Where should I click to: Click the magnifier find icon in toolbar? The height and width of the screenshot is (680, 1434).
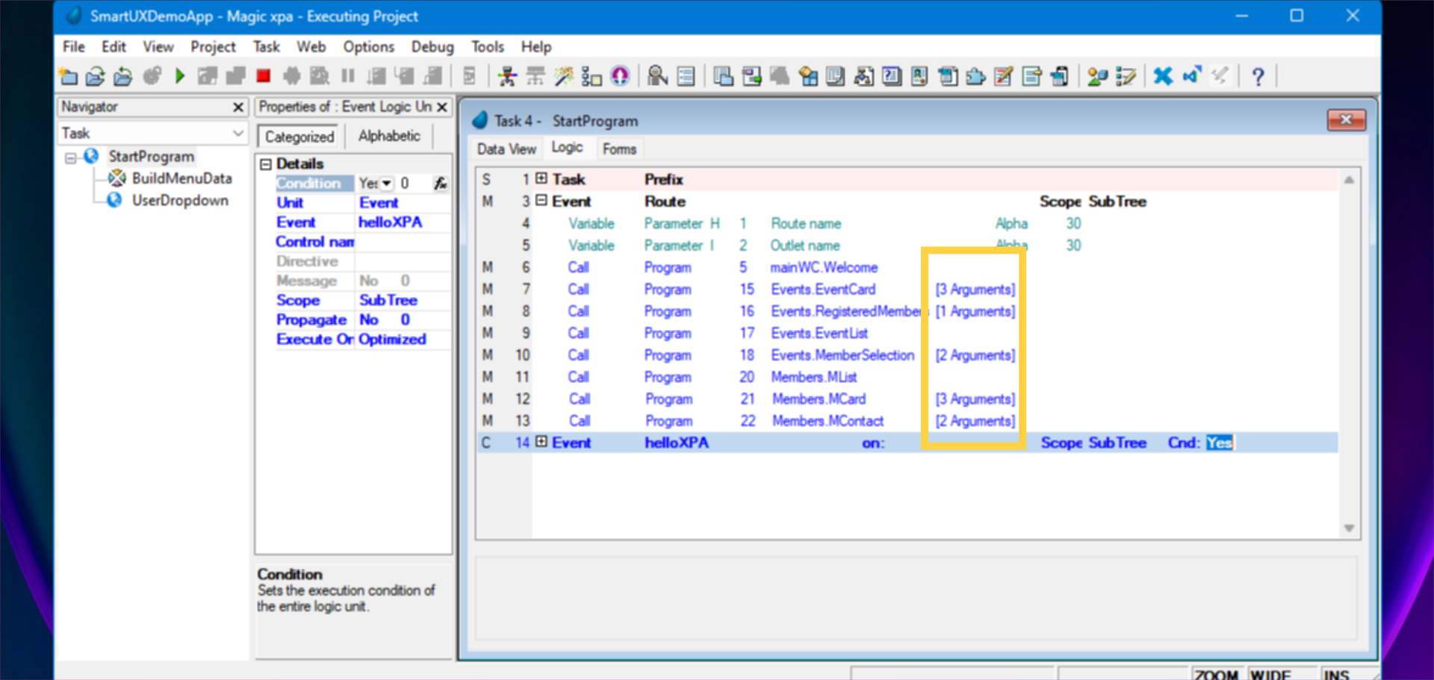[x=657, y=76]
